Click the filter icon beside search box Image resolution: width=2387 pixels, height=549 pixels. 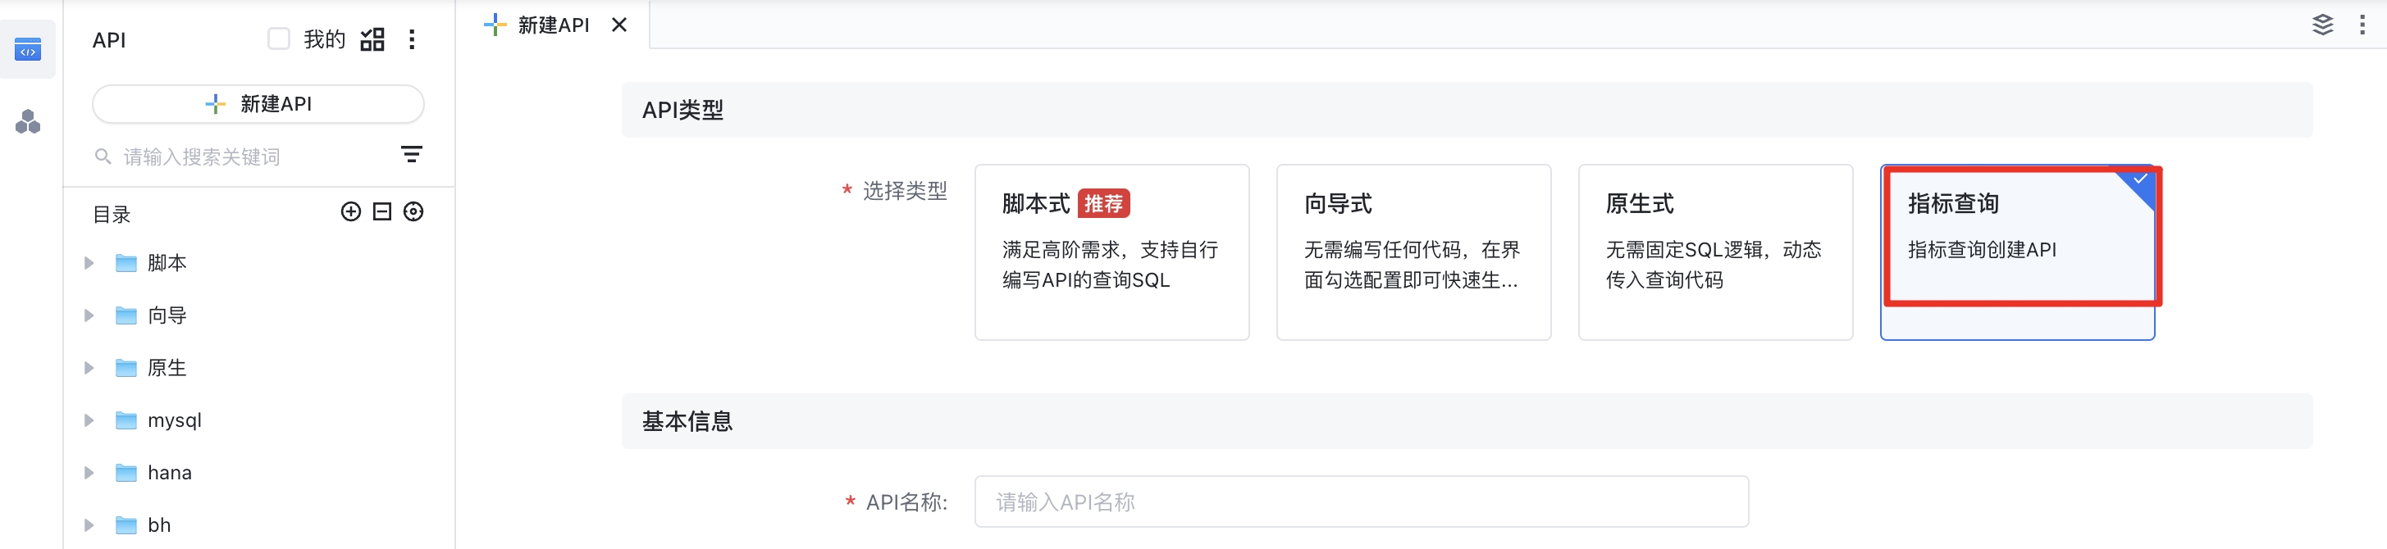coord(412,155)
